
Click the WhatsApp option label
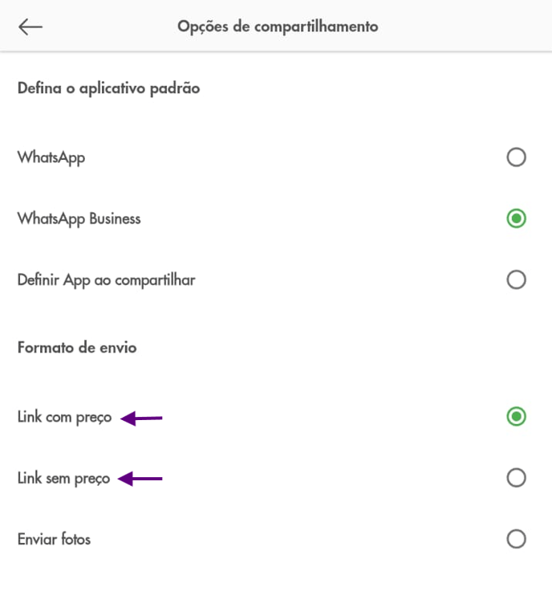[51, 157]
